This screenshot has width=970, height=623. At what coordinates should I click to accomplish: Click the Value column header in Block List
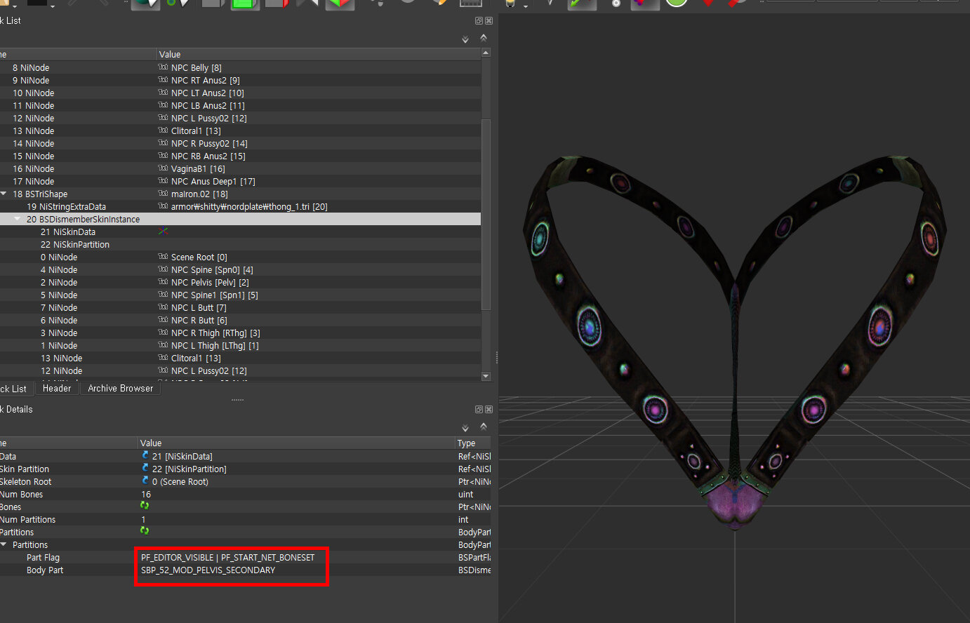[319, 54]
